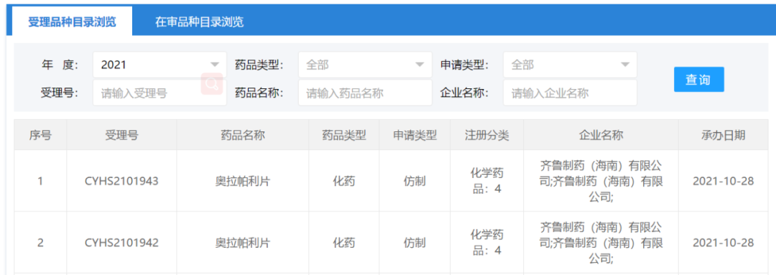Select the 注册分类 column header
This screenshot has height=275, width=776.
click(x=487, y=135)
